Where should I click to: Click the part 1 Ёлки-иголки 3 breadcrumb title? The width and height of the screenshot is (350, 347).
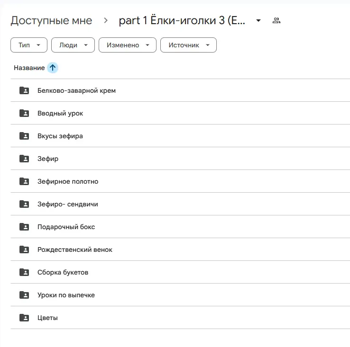point(182,21)
